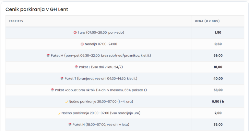The height and width of the screenshot is (131, 249).
Task: Select the 1,50 price cell
Action: tap(218, 32)
